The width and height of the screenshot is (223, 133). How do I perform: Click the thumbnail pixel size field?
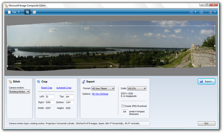tap(125, 112)
